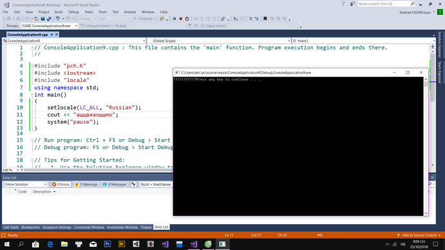Toggle the 0 Warnings filter
445x250 pixels.
coord(86,184)
